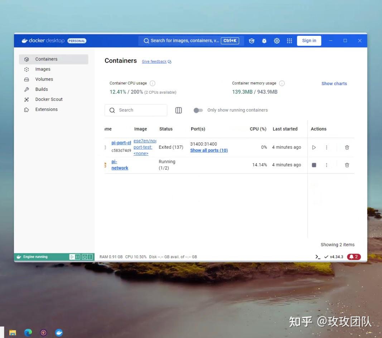Viewport: 382px width, 338px height.
Task: Stop the running pi-network container
Action: pos(314,165)
